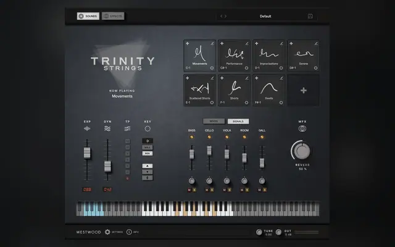
Task: Click the edit pencil on Swells card
Action: pyautogui.click(x=281, y=78)
